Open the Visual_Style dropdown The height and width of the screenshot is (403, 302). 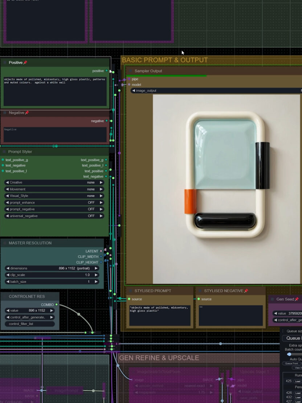point(54,196)
